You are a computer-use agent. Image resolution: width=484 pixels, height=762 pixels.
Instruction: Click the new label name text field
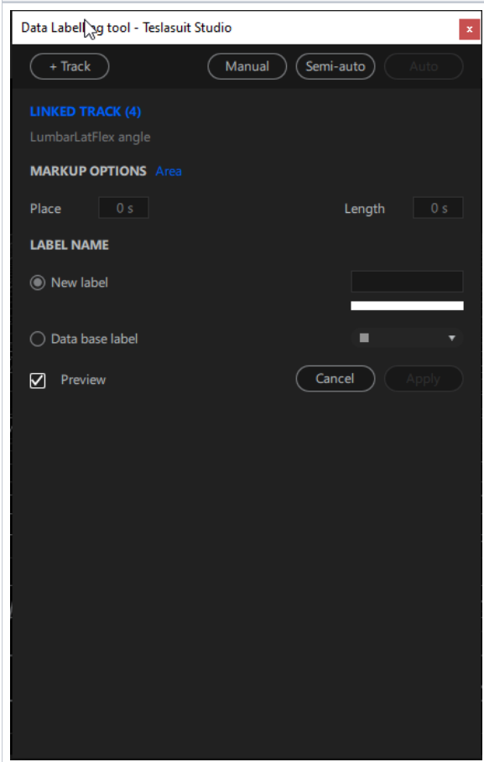coord(407,282)
